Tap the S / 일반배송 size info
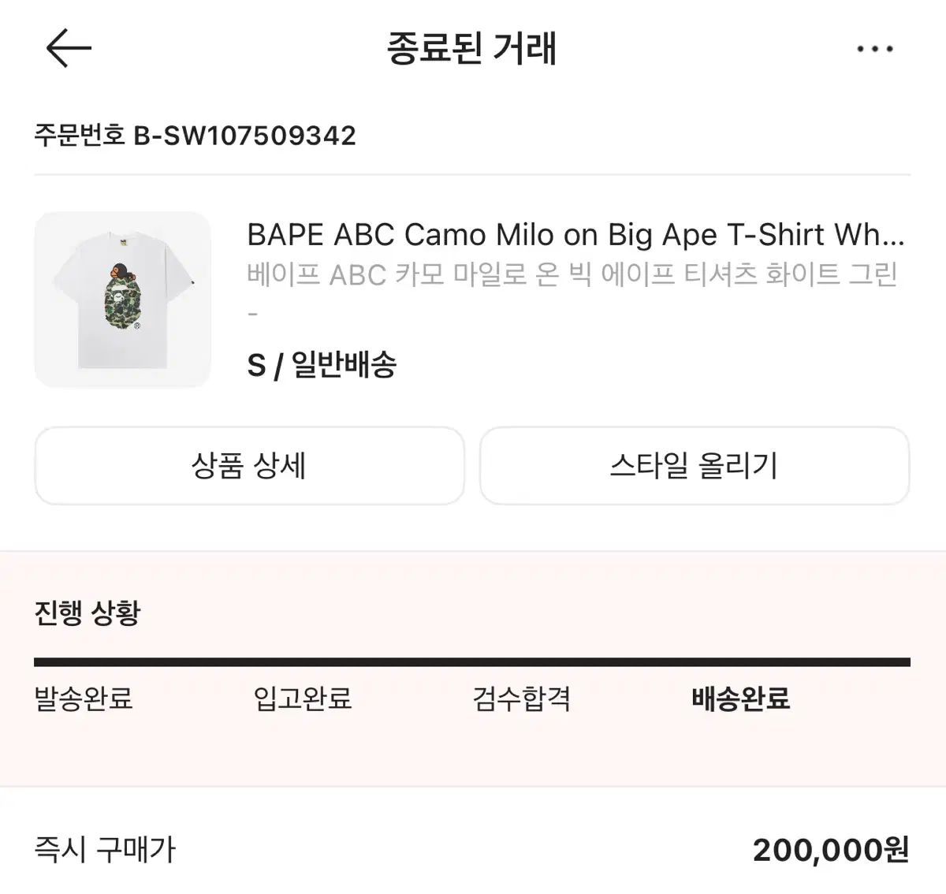Screen dimensions: 946x894 [322, 365]
